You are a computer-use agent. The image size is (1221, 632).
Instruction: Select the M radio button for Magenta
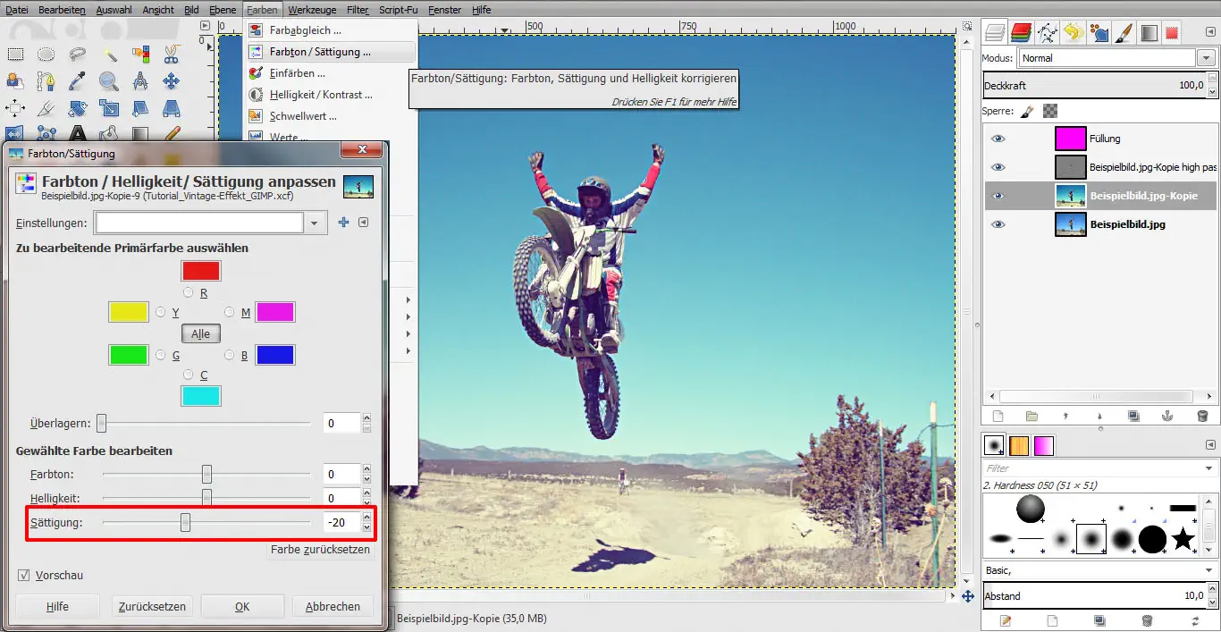click(x=232, y=312)
